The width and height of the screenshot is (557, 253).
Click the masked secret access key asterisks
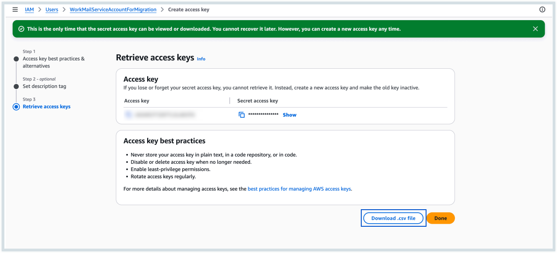(x=258, y=114)
